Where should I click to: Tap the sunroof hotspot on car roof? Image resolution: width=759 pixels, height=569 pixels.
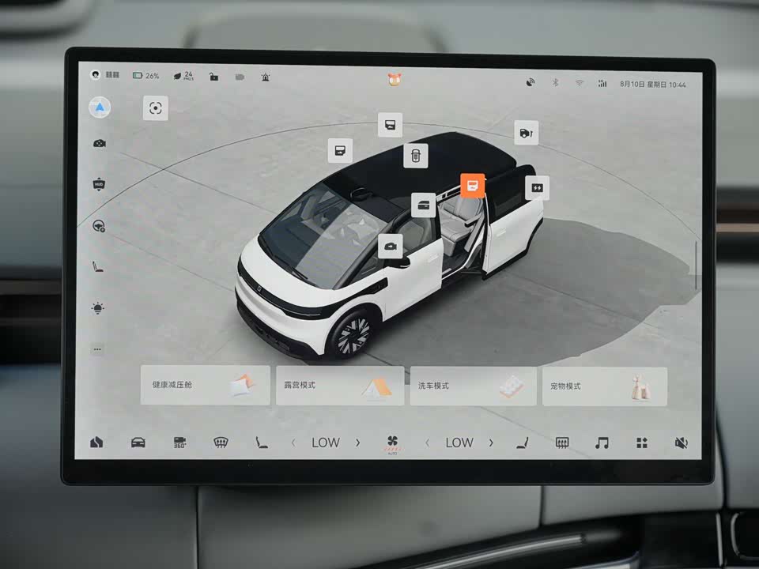click(x=416, y=156)
